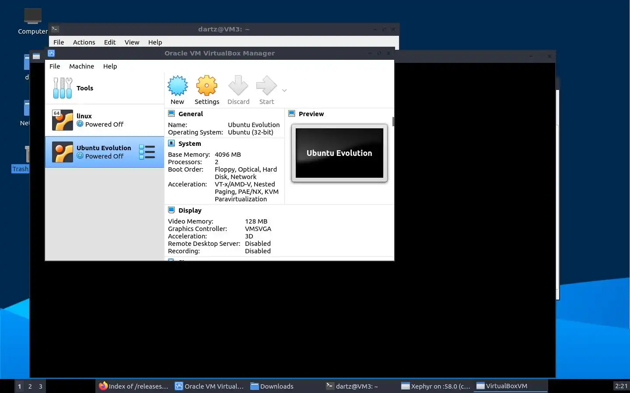Click the Preview panel header
This screenshot has height=393, width=630.
311,114
